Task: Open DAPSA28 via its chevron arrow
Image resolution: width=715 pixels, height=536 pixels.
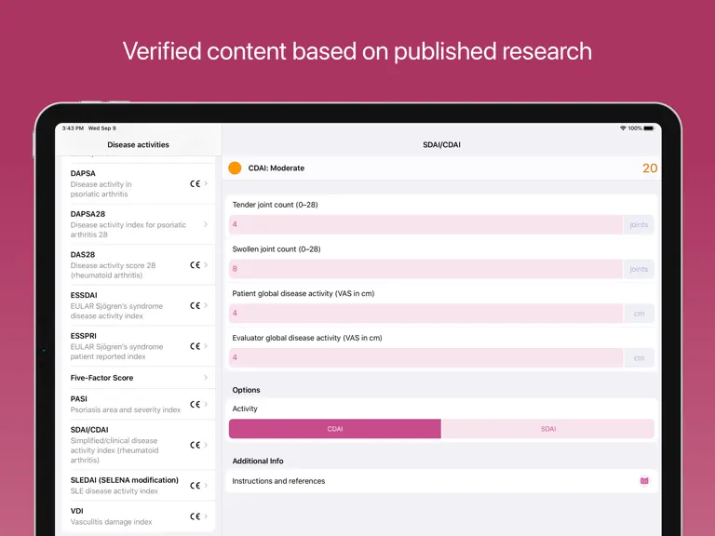Action: 206,224
